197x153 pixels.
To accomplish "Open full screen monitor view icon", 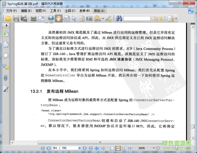I will [x=51, y=18].
